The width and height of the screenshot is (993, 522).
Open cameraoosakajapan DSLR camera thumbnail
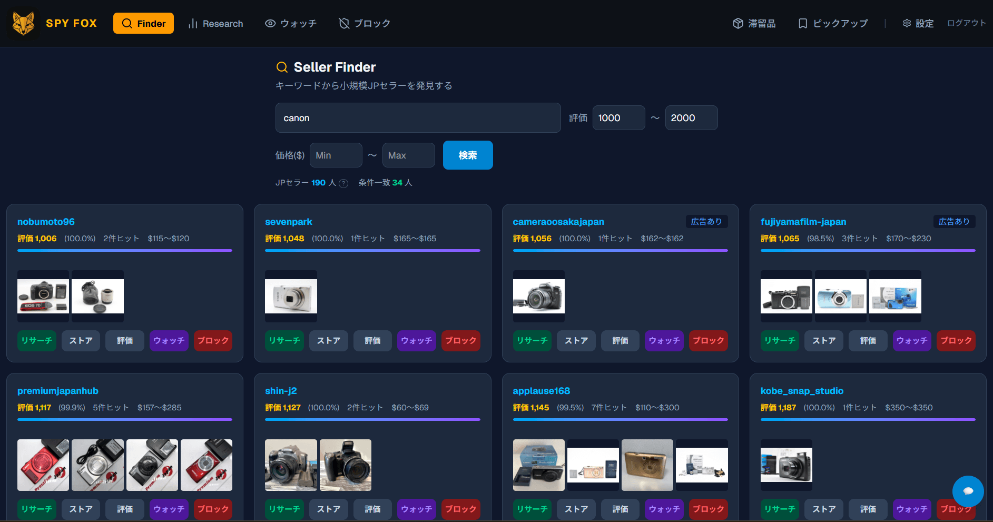pos(539,297)
